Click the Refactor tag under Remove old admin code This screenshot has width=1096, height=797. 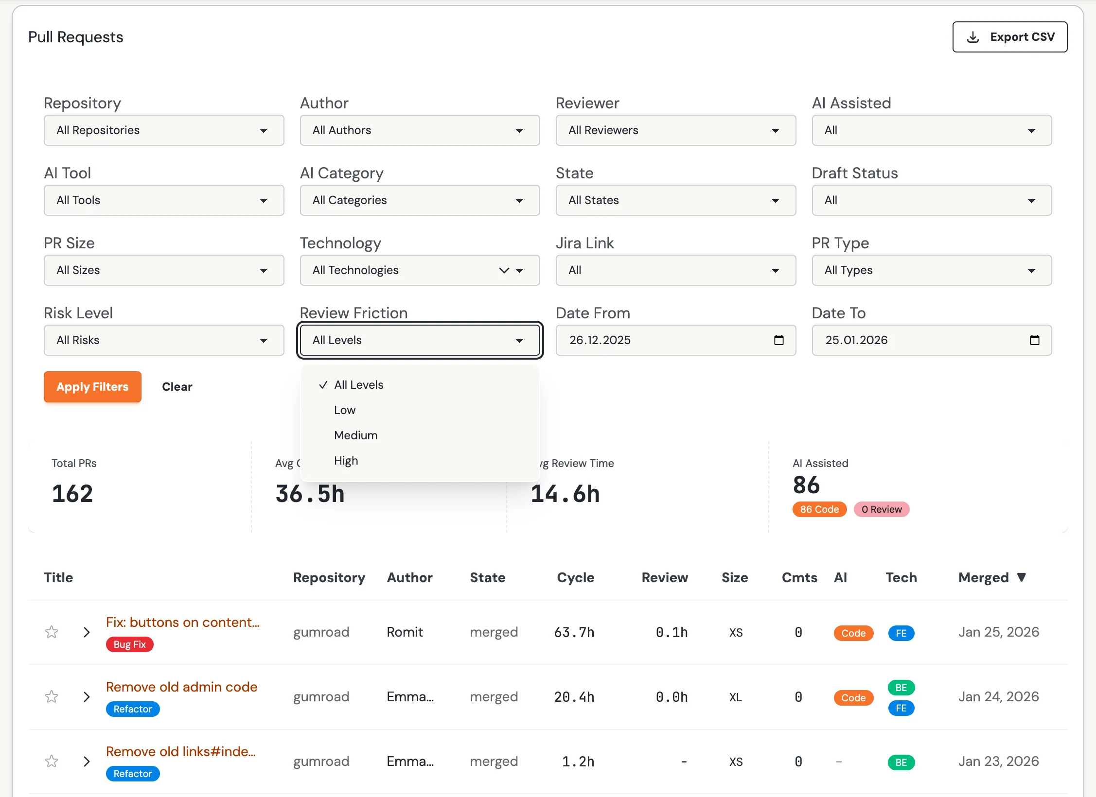tap(133, 709)
